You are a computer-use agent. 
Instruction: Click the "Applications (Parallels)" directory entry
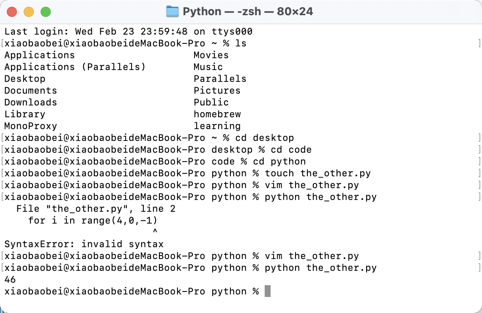[x=75, y=67]
